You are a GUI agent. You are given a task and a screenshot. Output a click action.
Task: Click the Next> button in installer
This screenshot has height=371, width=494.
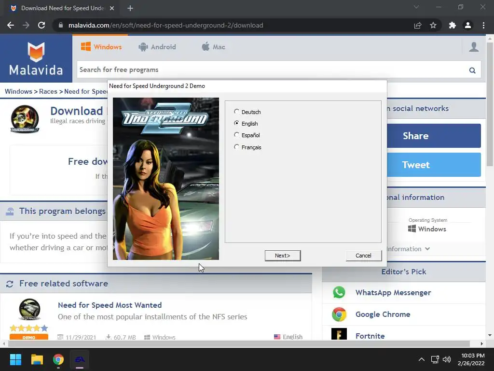pyautogui.click(x=283, y=256)
